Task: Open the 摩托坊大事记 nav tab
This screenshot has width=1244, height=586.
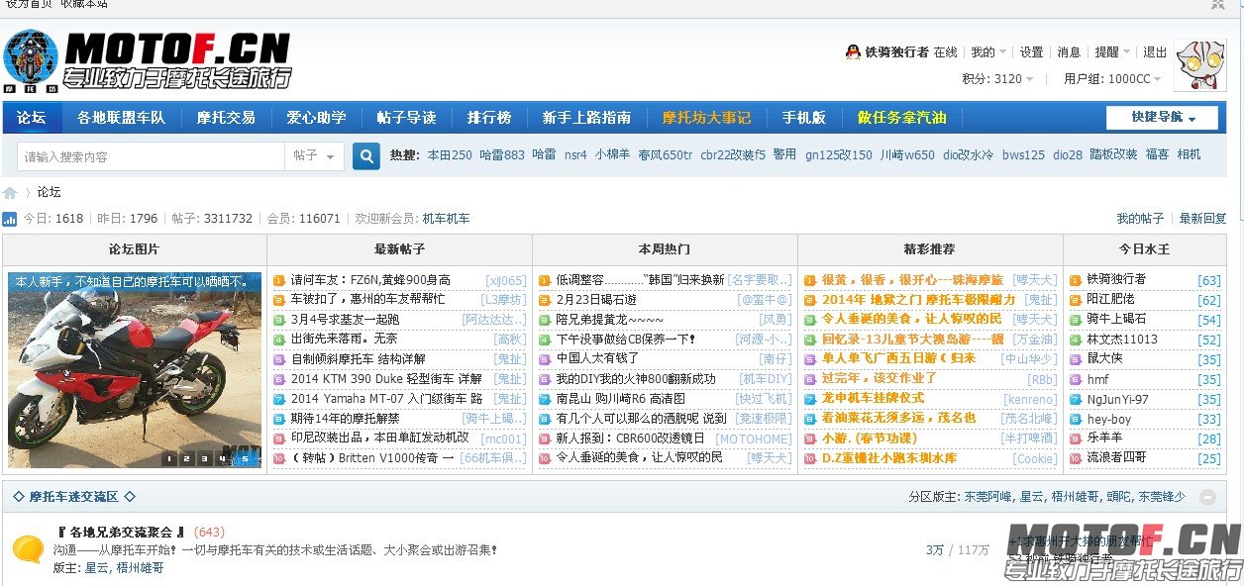Action: pyautogui.click(x=706, y=118)
